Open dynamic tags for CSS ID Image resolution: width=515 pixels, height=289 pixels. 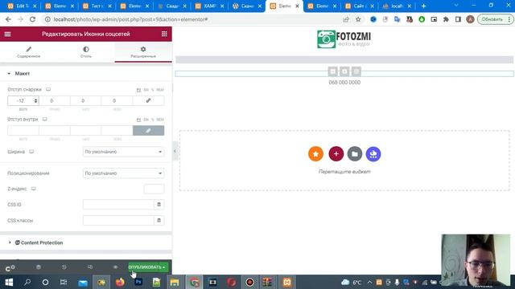tap(159, 205)
